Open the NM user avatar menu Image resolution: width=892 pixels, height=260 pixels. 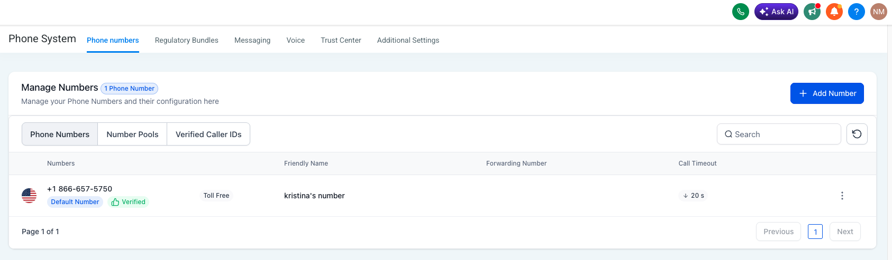click(879, 12)
